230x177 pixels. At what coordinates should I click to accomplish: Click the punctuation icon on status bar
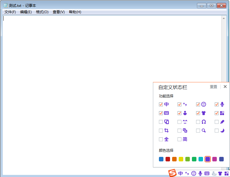(x=187, y=173)
